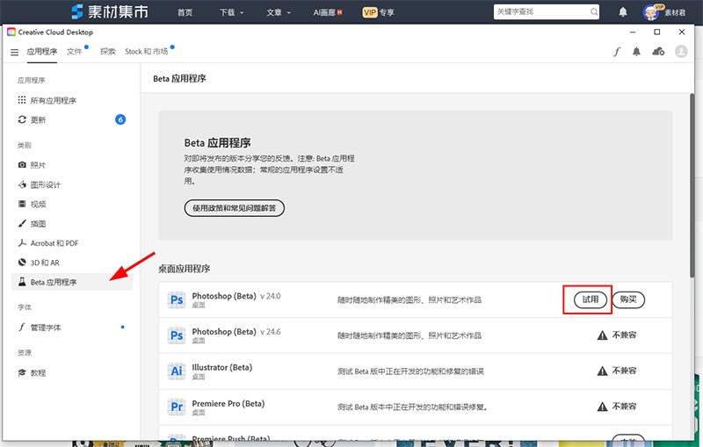This screenshot has height=447, width=703.
Task: Expand the 文章 dropdown menu
Action: pos(279,12)
